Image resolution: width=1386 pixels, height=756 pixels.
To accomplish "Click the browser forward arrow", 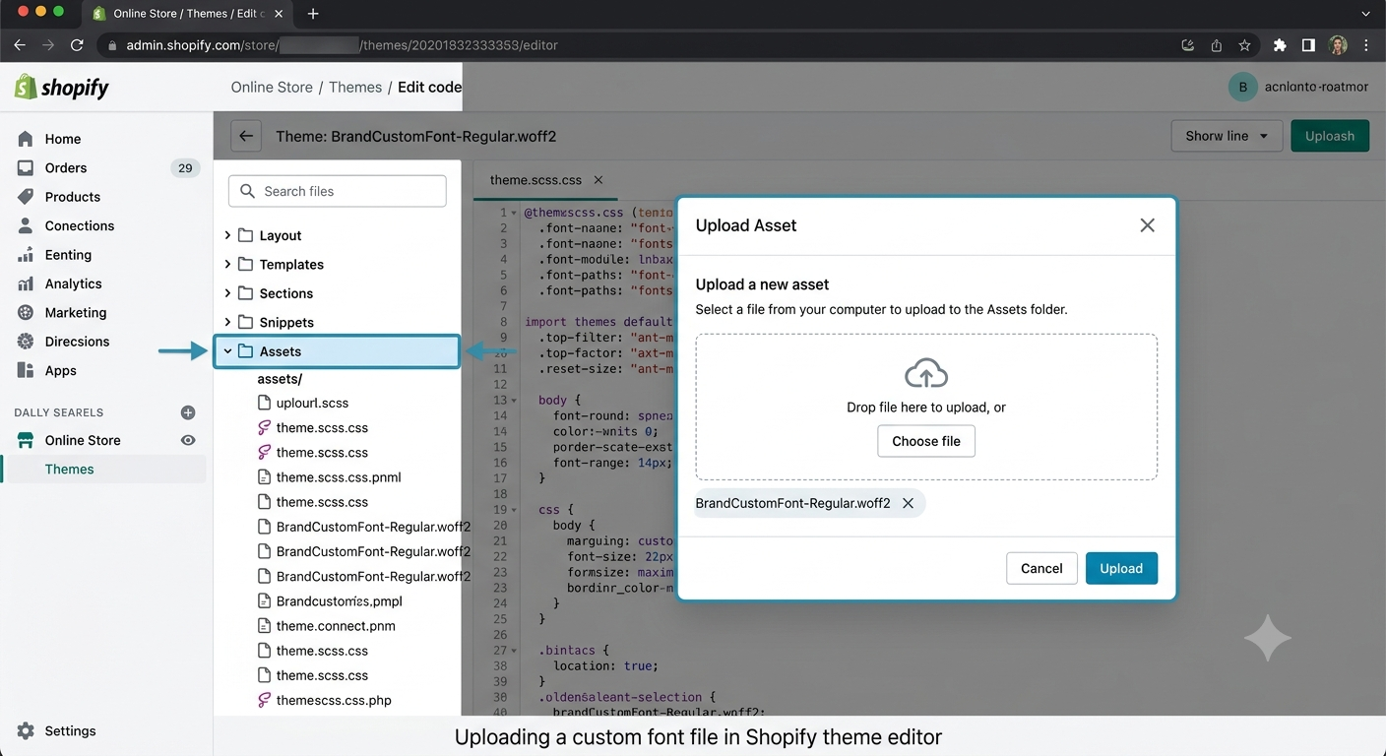I will pos(48,45).
